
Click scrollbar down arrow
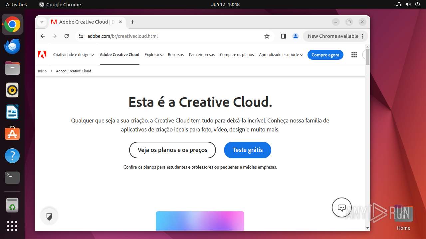click(x=367, y=228)
